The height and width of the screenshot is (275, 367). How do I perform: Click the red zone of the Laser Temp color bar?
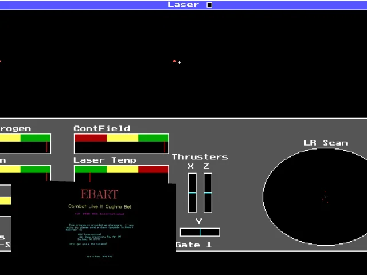click(x=153, y=170)
